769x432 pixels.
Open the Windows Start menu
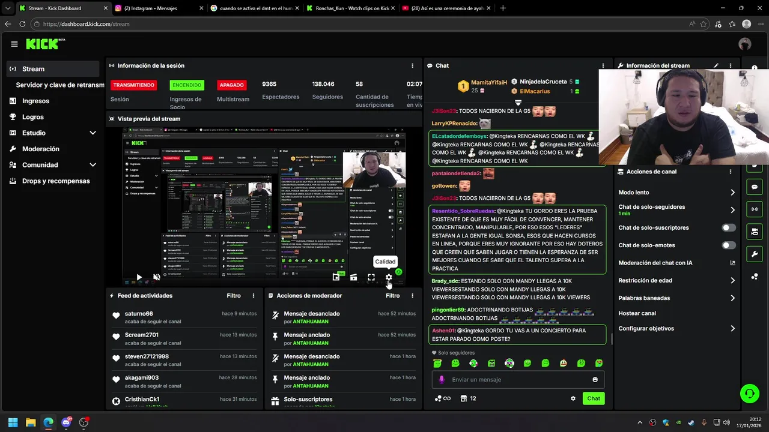(13, 422)
